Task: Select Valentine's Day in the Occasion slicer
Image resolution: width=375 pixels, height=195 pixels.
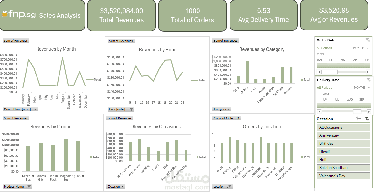Action: pos(343,176)
